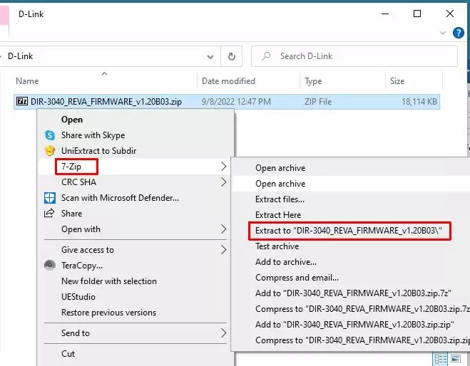Viewport: 470px width, 366px height.
Task: Sort by the Size column header
Action: 397,81
